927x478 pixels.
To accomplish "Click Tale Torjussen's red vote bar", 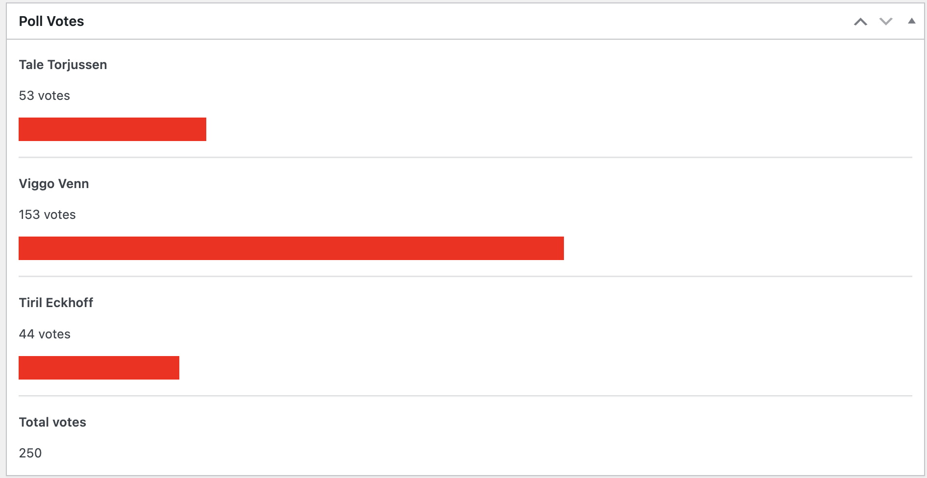I will coord(112,129).
